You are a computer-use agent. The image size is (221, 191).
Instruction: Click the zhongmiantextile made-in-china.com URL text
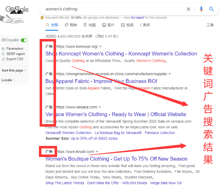tap(112, 74)
